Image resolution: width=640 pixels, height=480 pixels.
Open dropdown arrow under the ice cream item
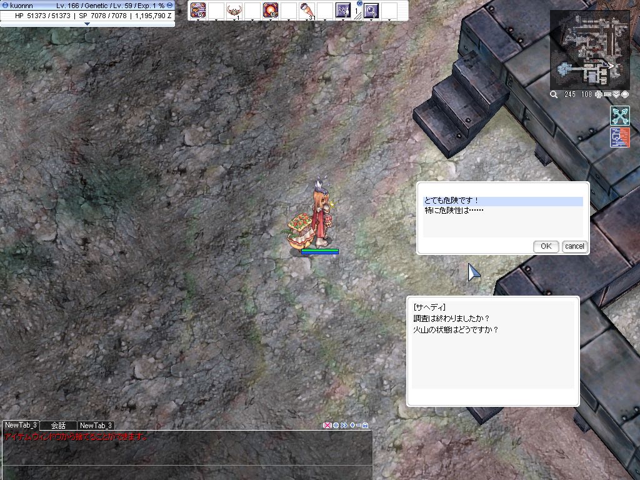pyautogui.click(x=307, y=19)
